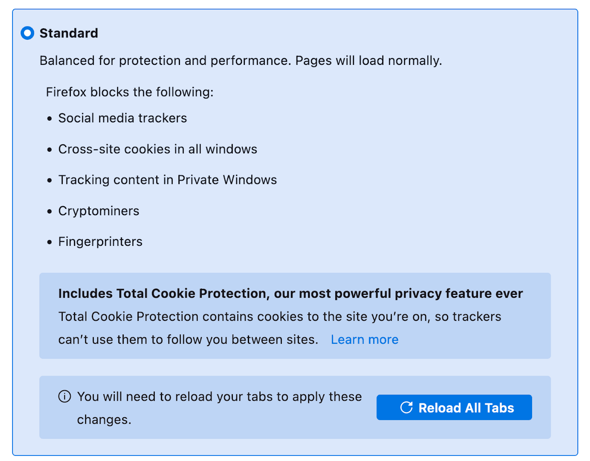The width and height of the screenshot is (590, 461).
Task: Click the bullet beside Fingerprinters
Action: 49,242
